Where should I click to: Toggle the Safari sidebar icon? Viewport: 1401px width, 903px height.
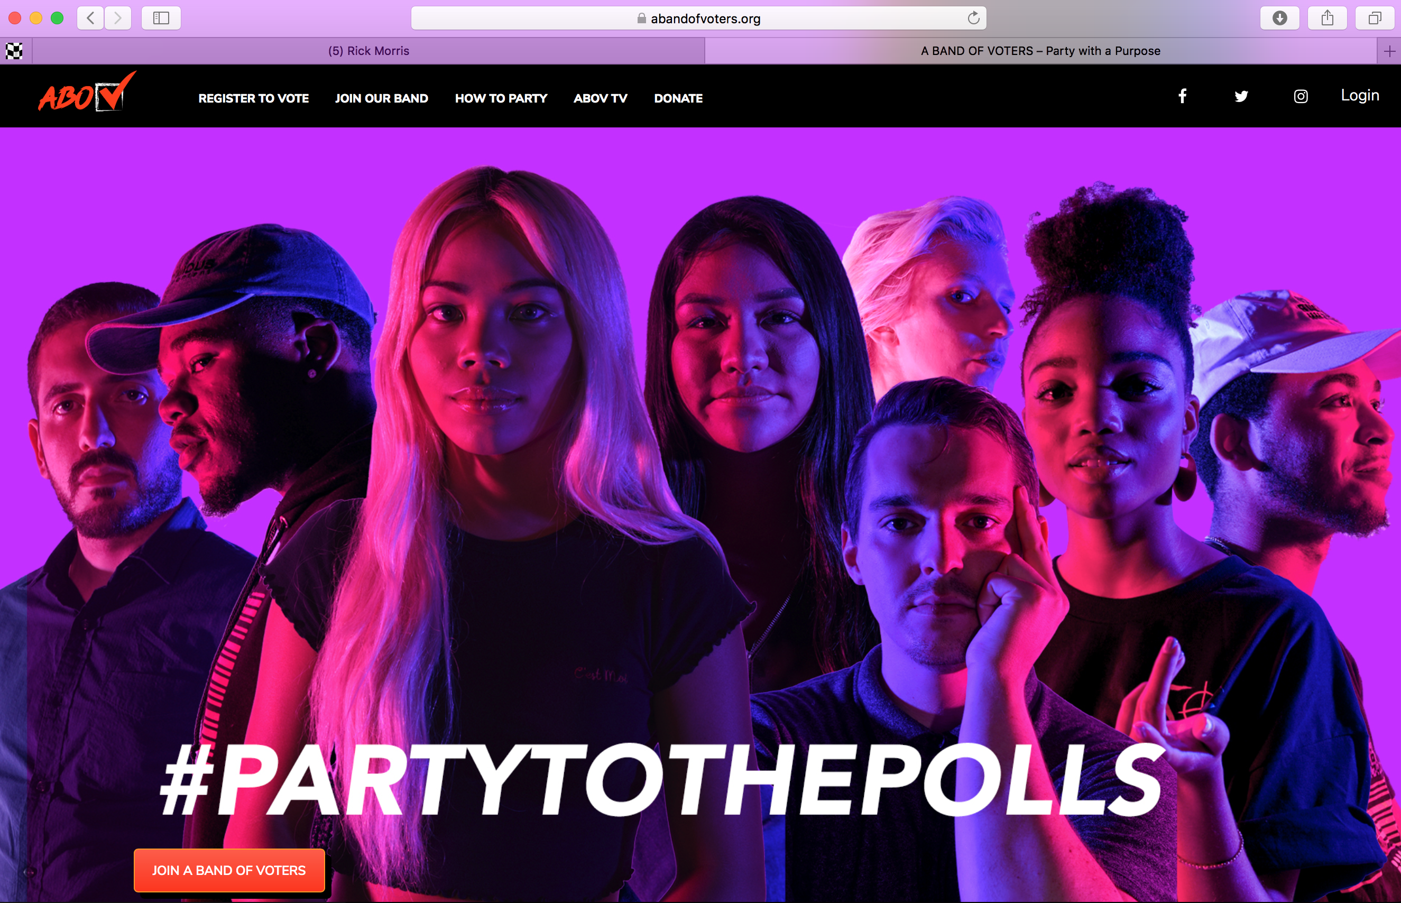[x=161, y=18]
